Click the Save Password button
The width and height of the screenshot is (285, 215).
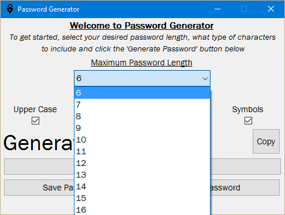(39, 188)
